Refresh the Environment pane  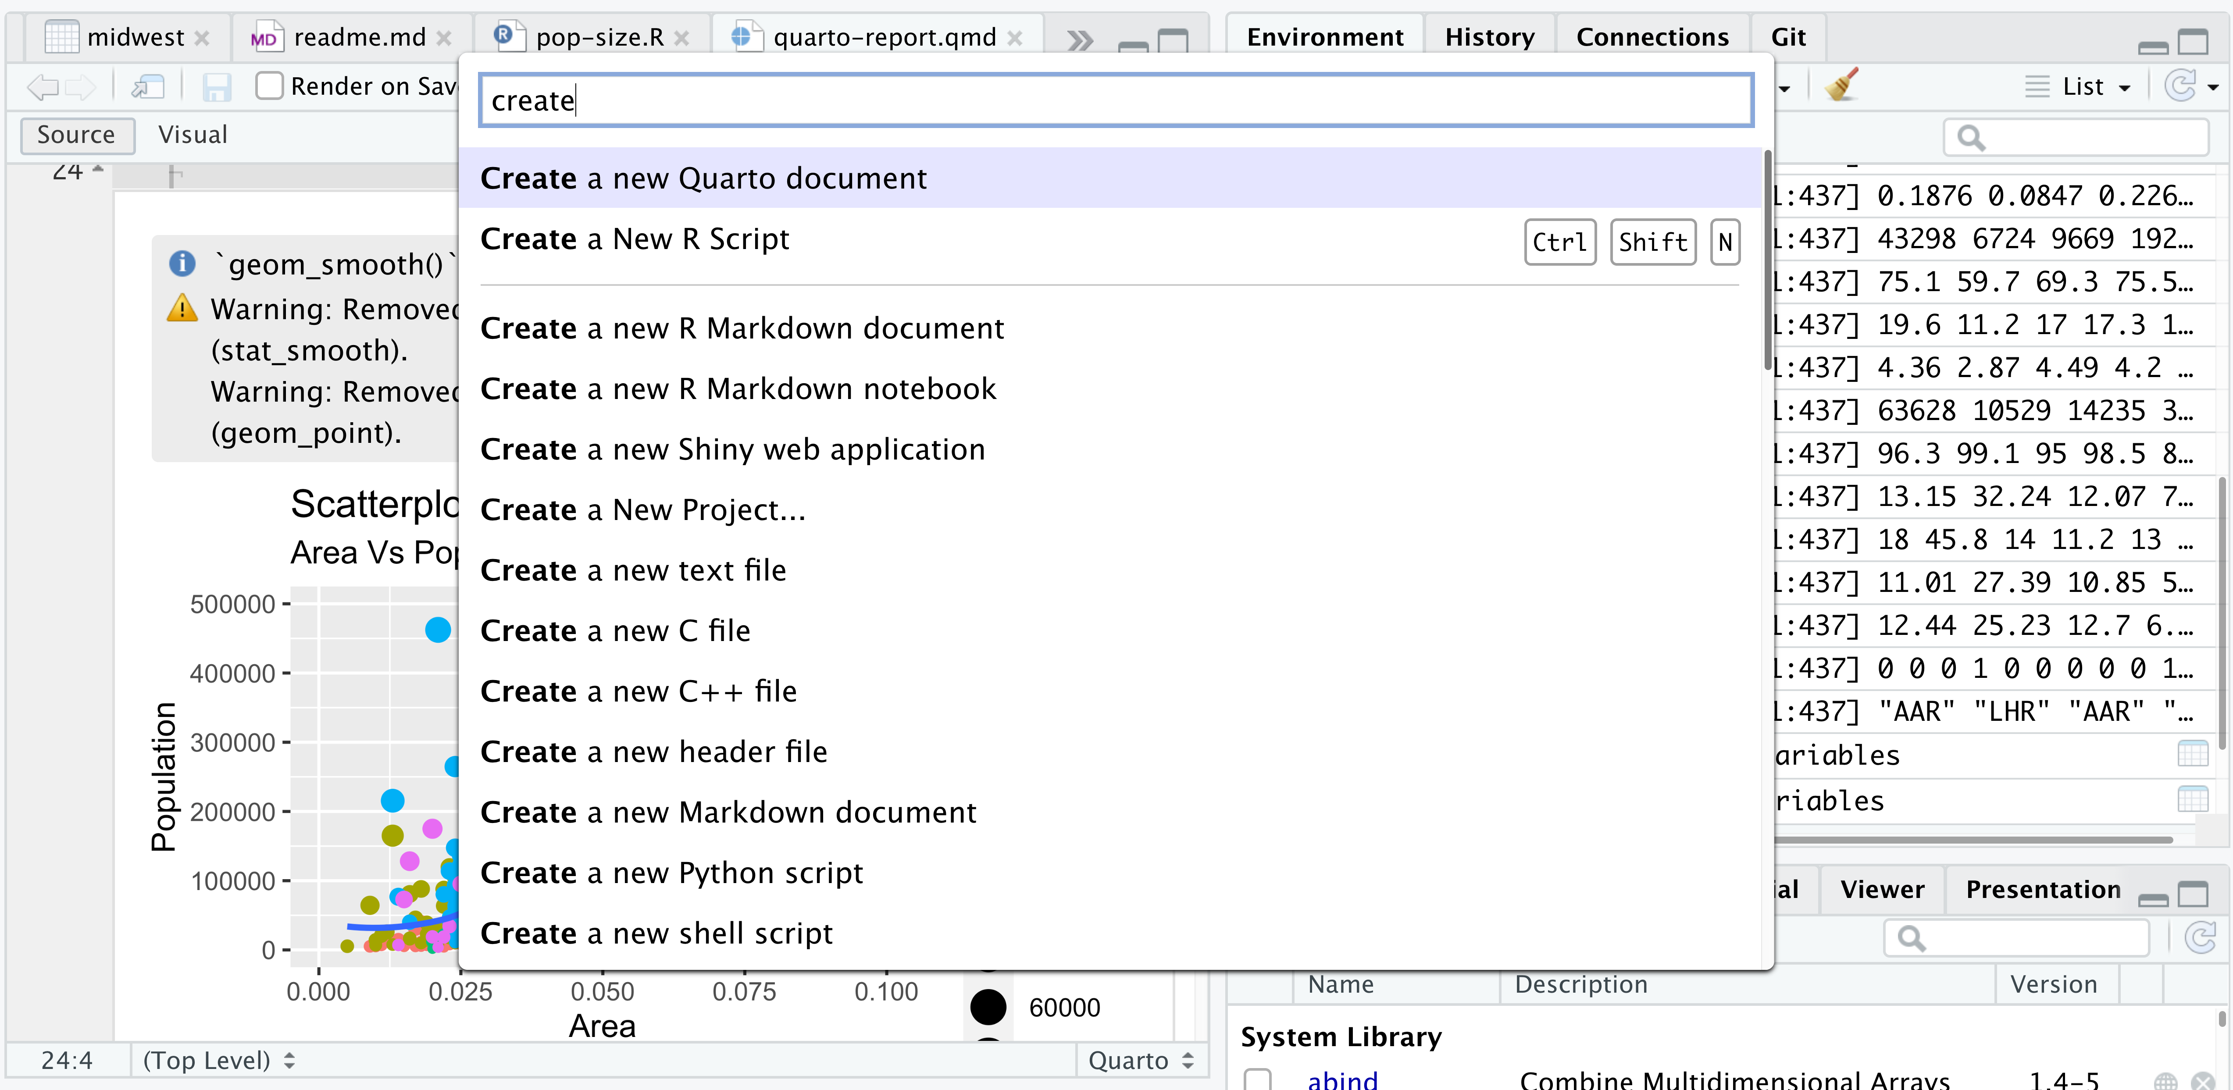(x=2181, y=85)
